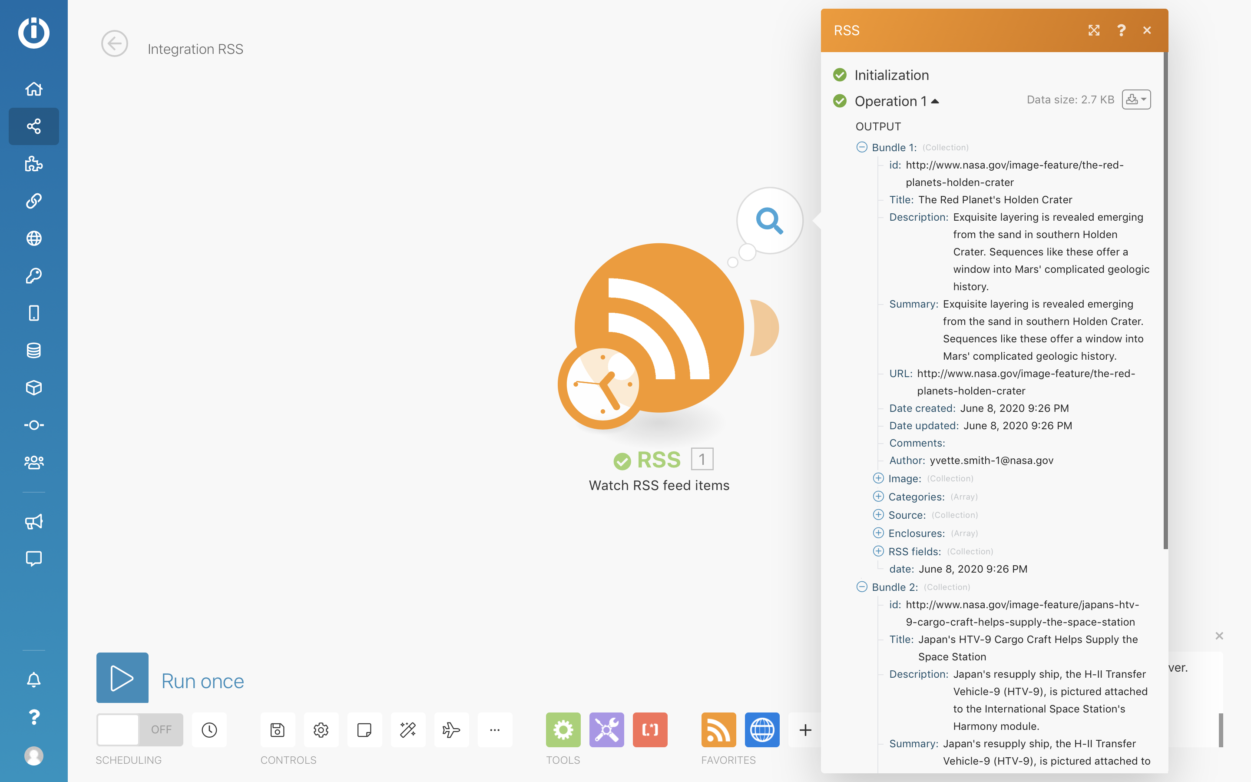
Task: Open the Scenarios share icon in sidebar
Action: pyautogui.click(x=33, y=126)
